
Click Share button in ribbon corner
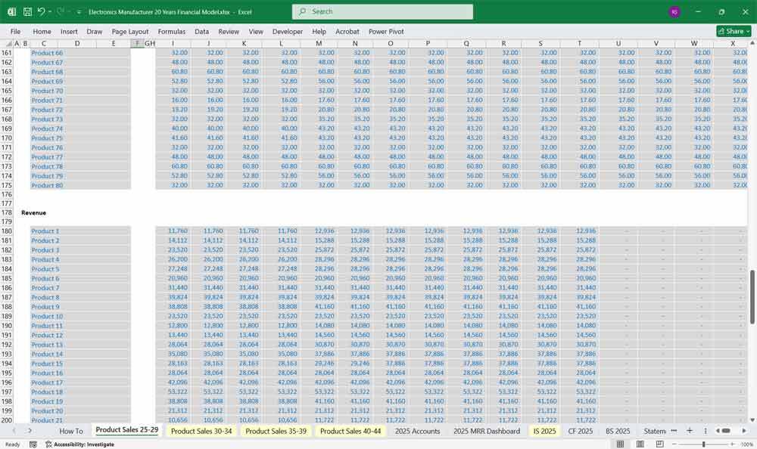tap(732, 31)
